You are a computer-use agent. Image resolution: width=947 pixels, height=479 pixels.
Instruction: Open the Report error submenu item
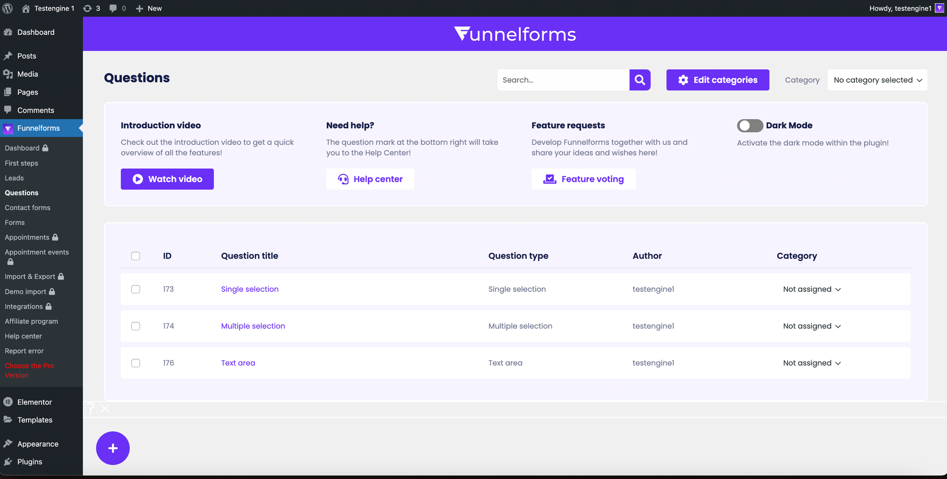24,351
